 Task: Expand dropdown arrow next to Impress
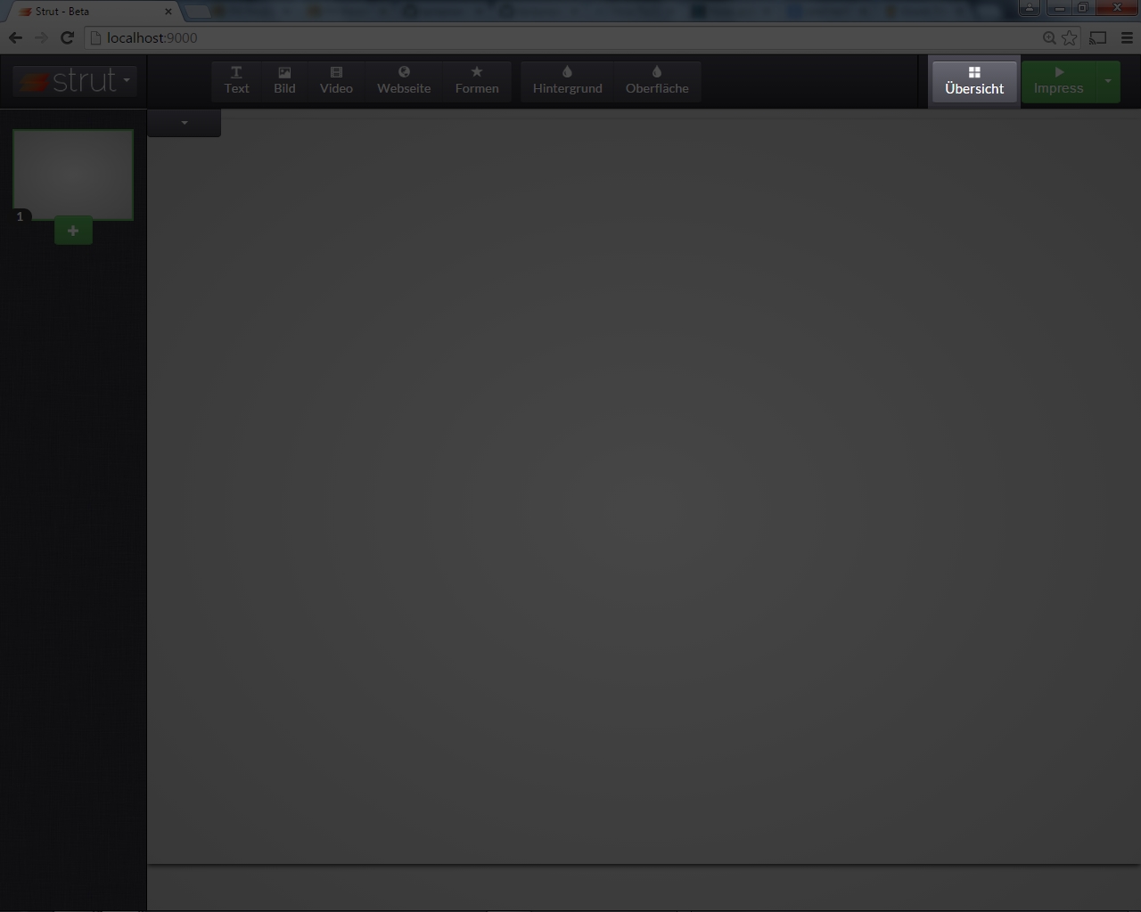coord(1108,81)
